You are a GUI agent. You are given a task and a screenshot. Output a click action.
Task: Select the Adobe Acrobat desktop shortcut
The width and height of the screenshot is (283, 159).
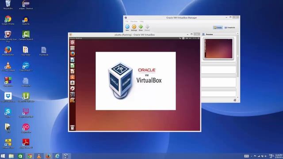[x=26, y=144]
